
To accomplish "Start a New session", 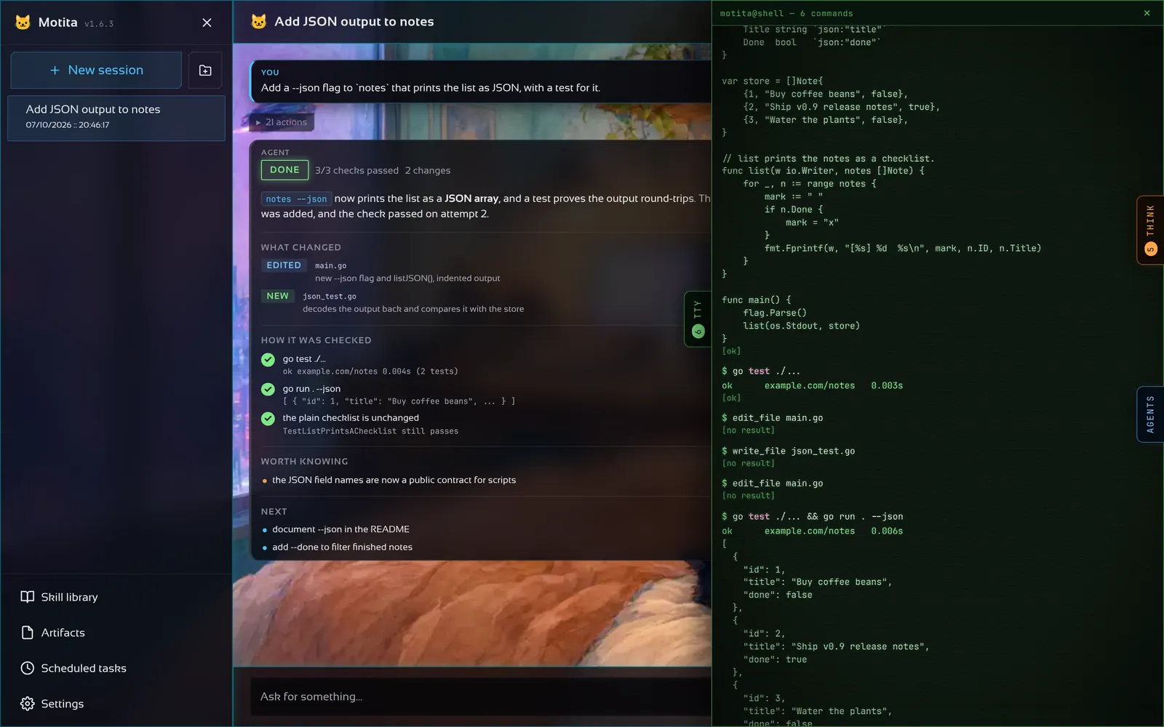I will pos(96,71).
